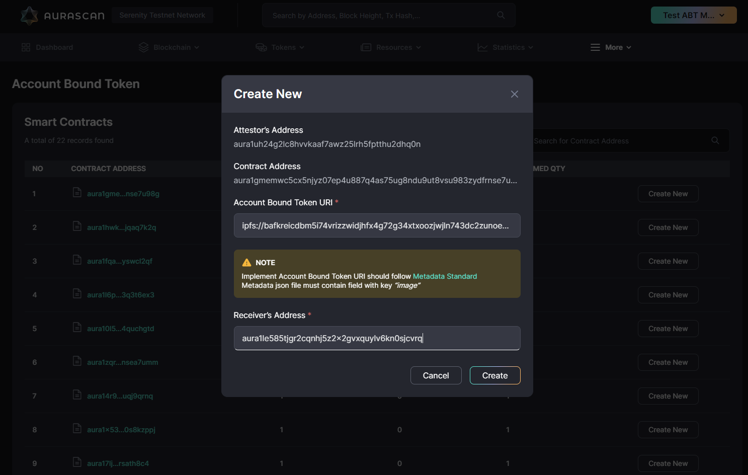Expand the Blockchain menu

click(169, 47)
